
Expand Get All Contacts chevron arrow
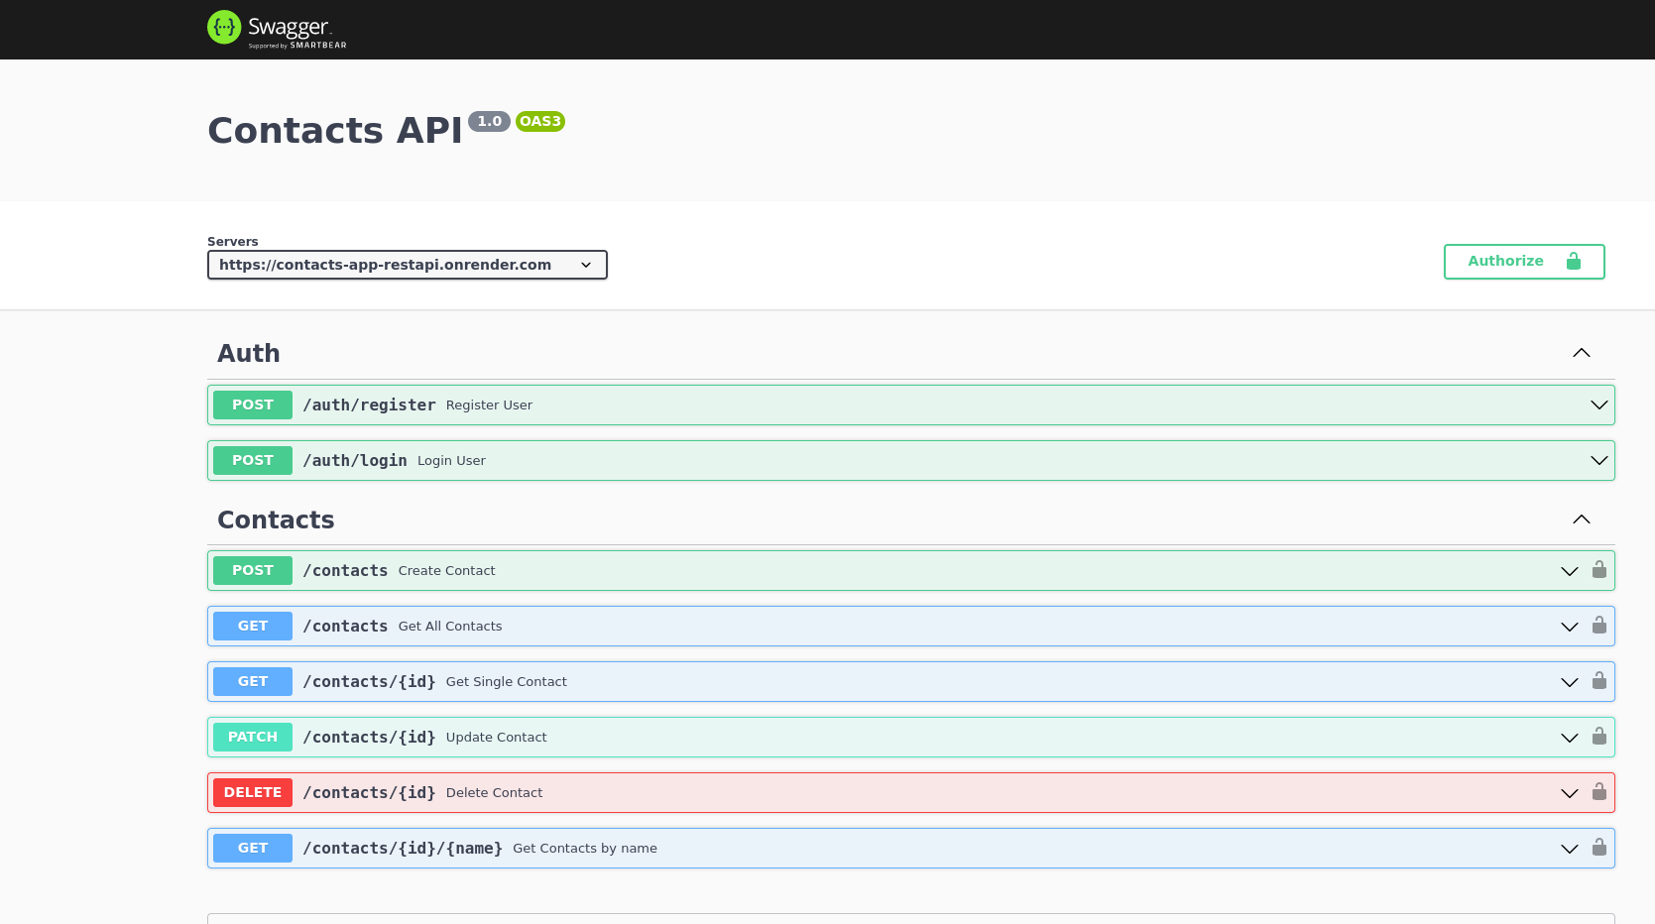point(1569,627)
